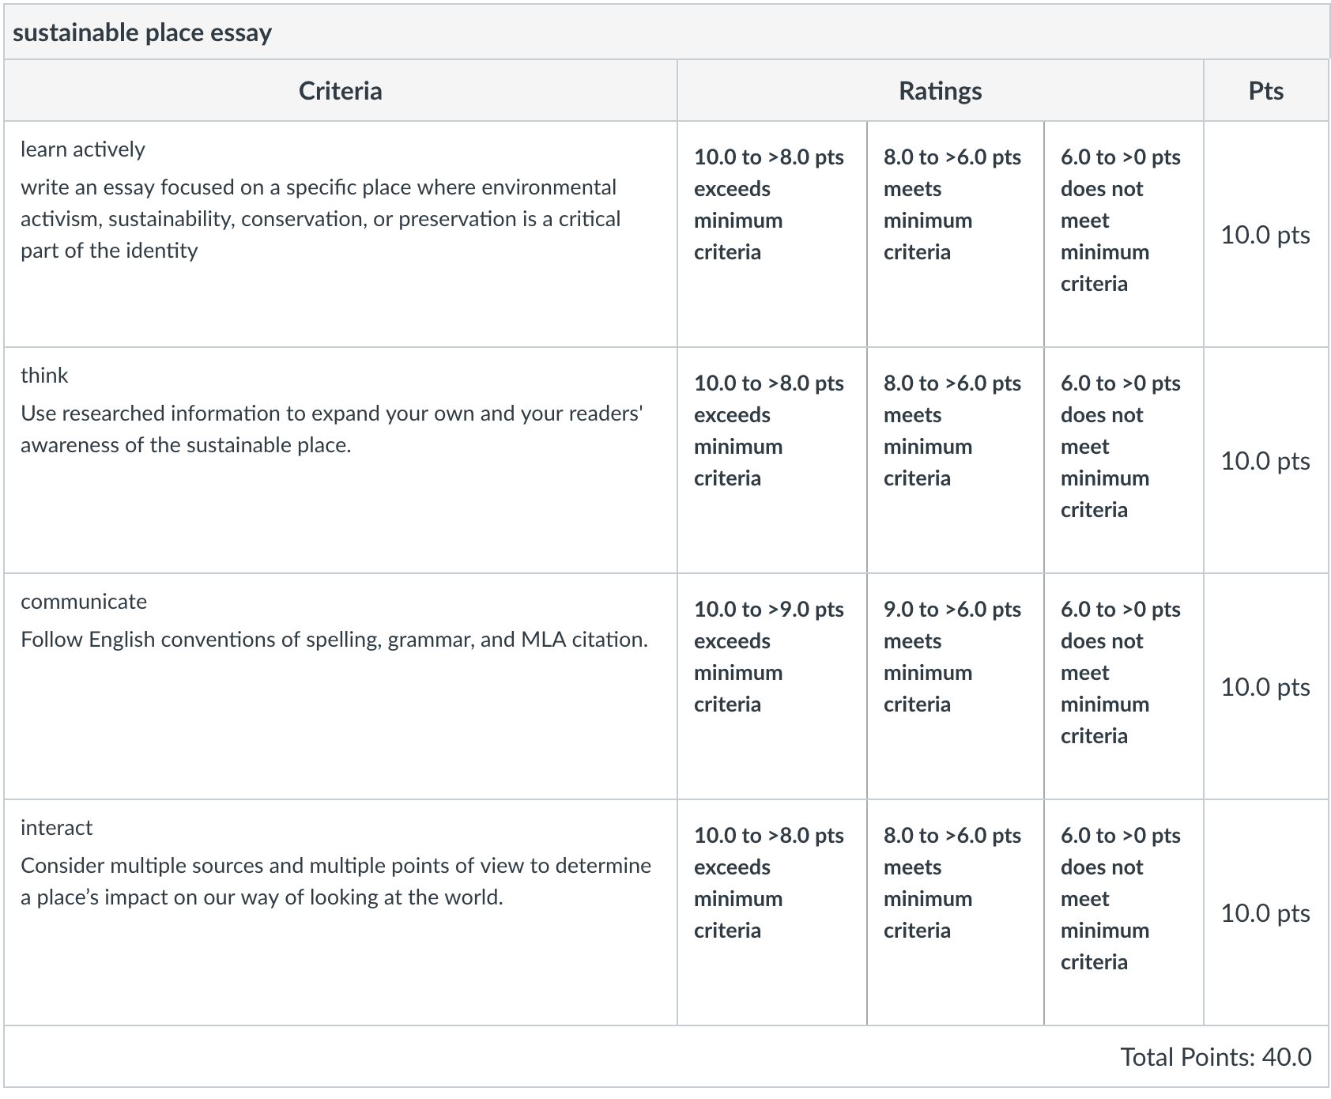Select 'interact' meets minimum criteria rating

coord(956,912)
